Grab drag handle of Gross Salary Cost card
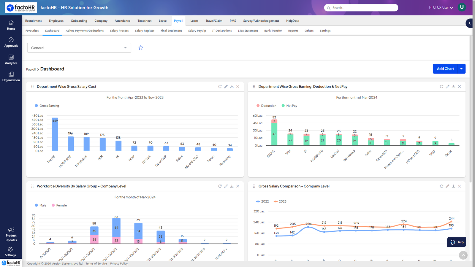 [x=32, y=87]
